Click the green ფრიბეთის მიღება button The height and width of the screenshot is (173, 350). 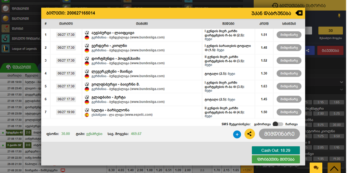pyautogui.click(x=276, y=159)
